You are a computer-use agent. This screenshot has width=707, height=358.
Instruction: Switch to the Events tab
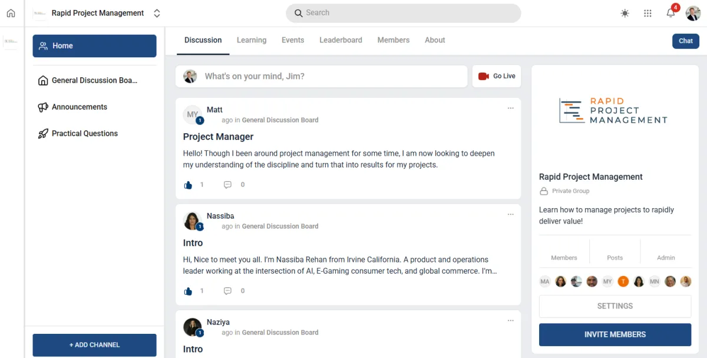tap(293, 40)
